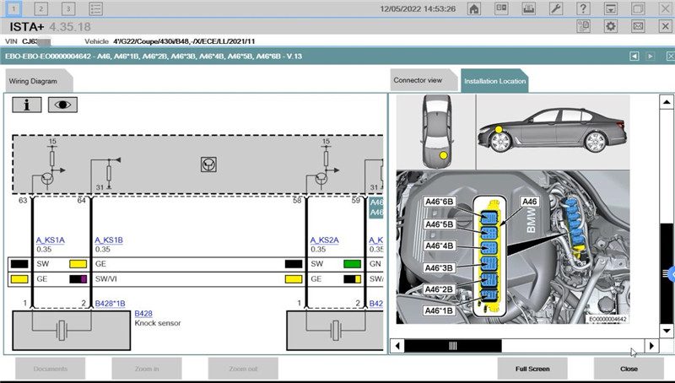Open the A_KS2A signal link

(325, 240)
